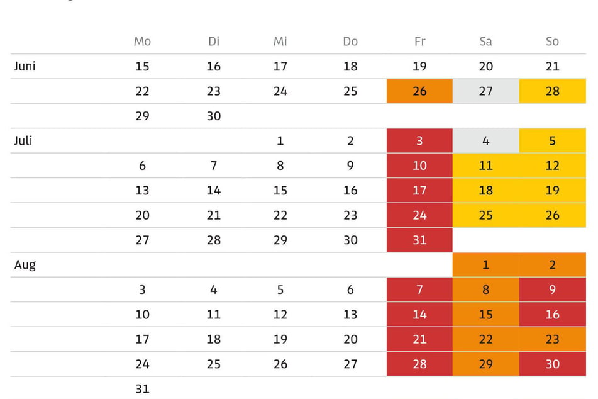
Task: Click yellow July 18 Saturday cell
Action: [x=486, y=190]
